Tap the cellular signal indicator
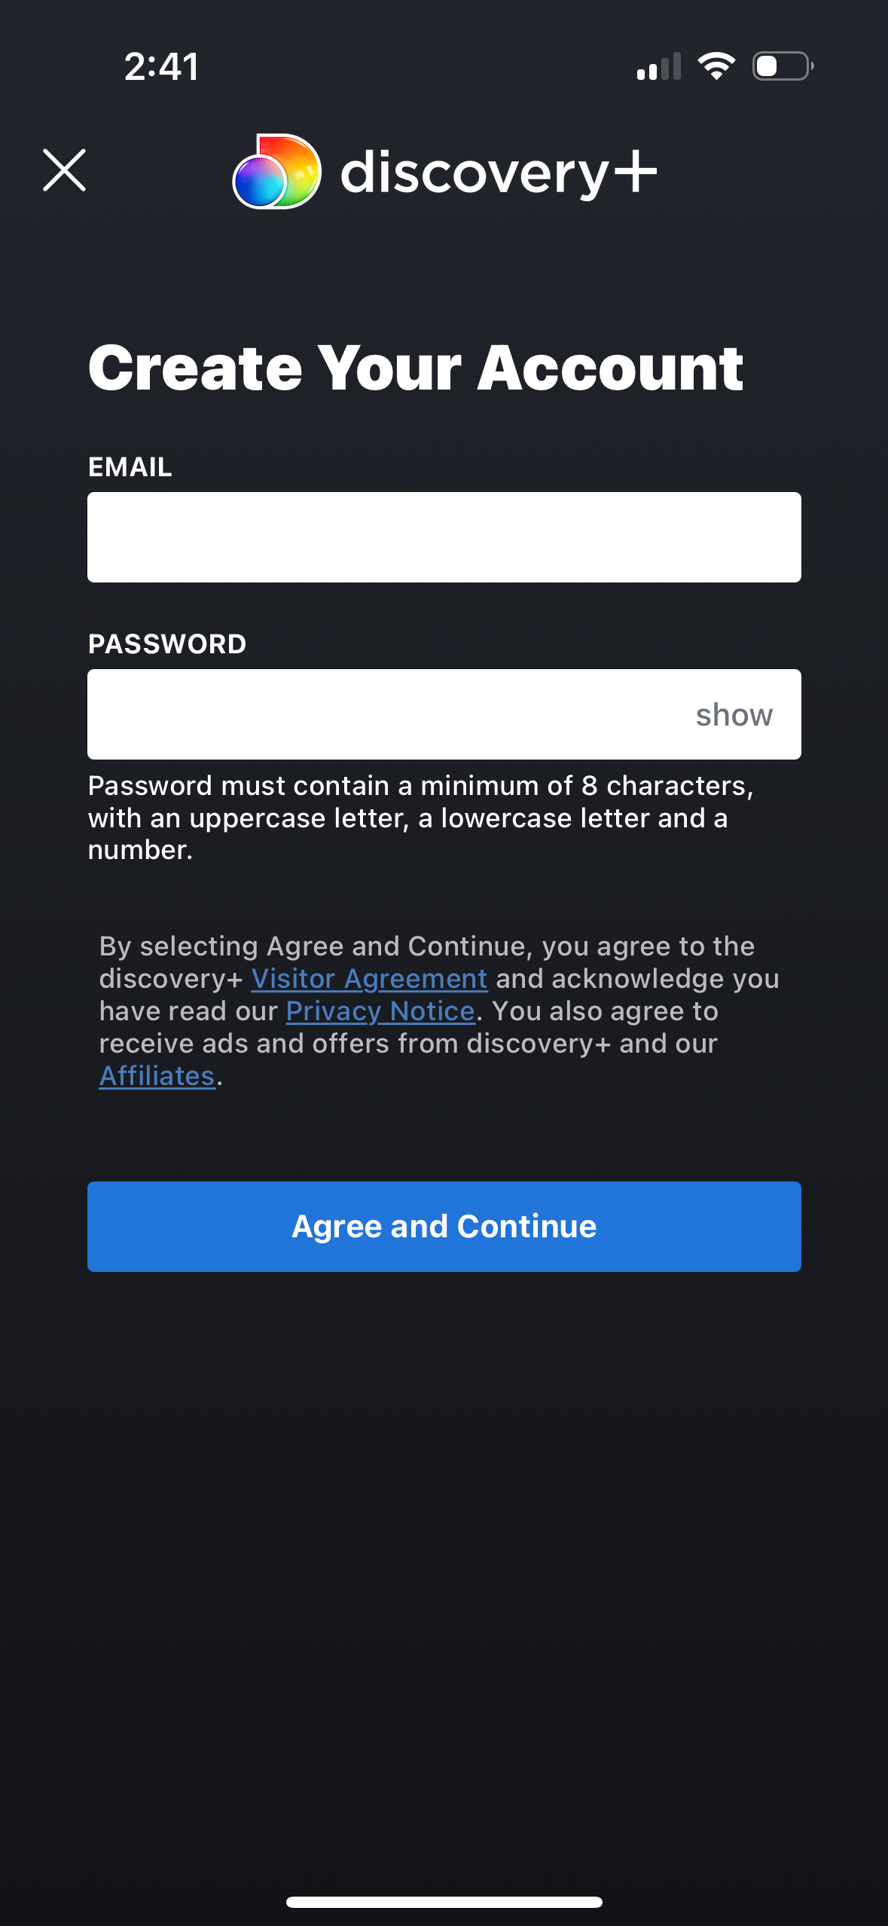Viewport: 888px width, 1926px height. pos(658,66)
